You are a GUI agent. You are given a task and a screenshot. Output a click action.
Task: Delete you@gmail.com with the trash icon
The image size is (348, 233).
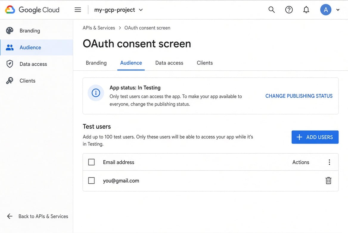[328, 180]
